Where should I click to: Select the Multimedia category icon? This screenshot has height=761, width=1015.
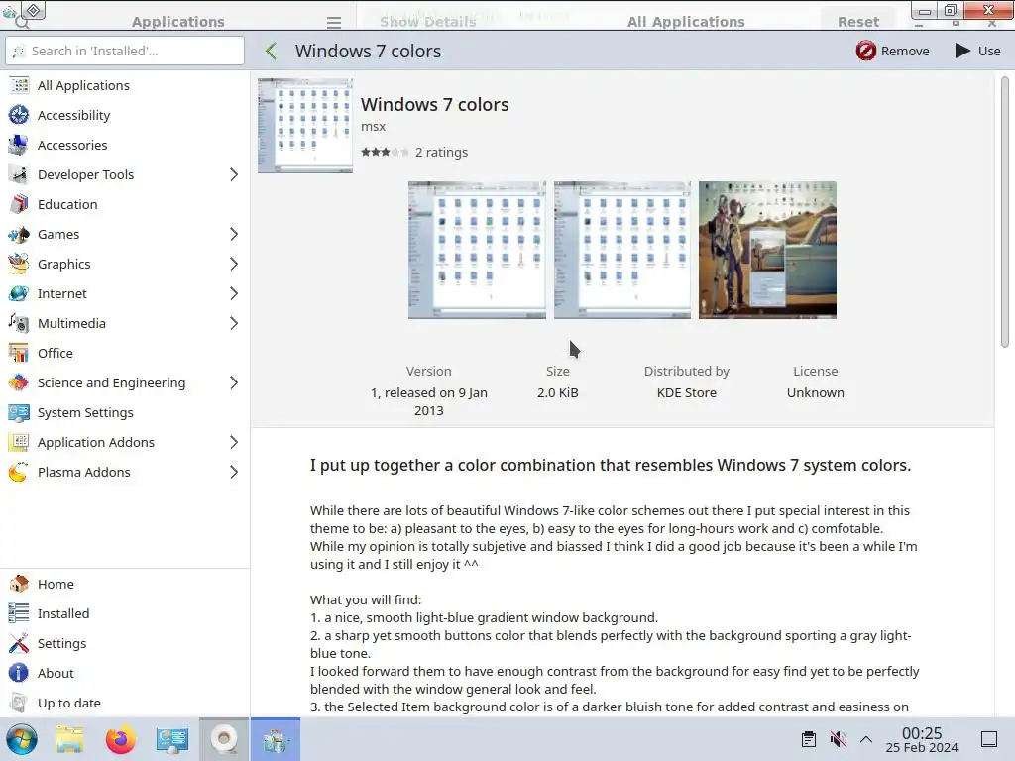19,324
